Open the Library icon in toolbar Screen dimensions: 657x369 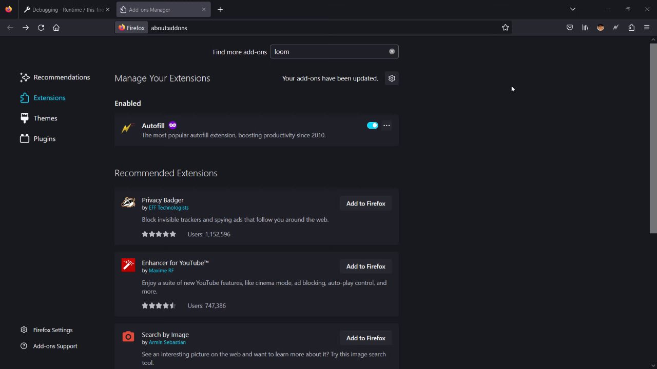(585, 28)
